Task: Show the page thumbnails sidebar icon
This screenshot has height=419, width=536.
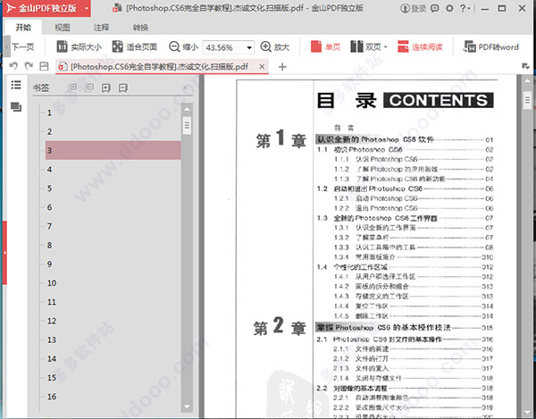Action: [x=16, y=107]
